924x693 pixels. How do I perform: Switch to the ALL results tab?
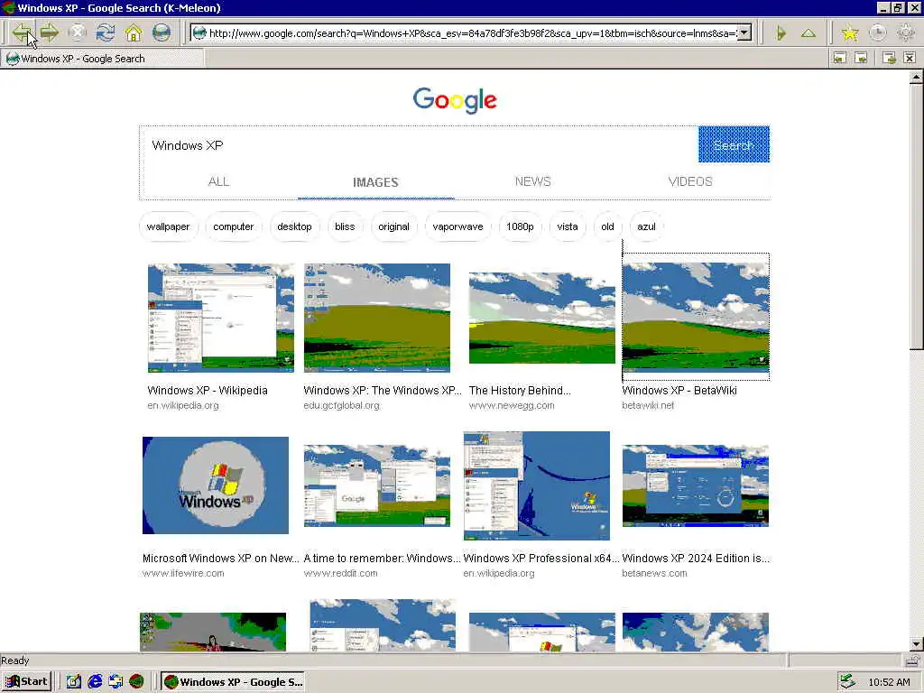pyautogui.click(x=218, y=181)
